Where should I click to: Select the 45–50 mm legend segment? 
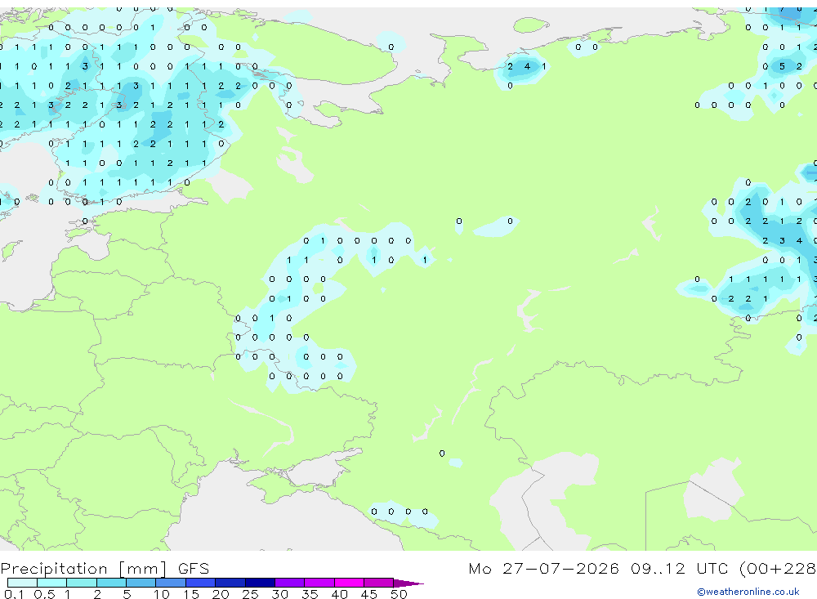coord(379,583)
